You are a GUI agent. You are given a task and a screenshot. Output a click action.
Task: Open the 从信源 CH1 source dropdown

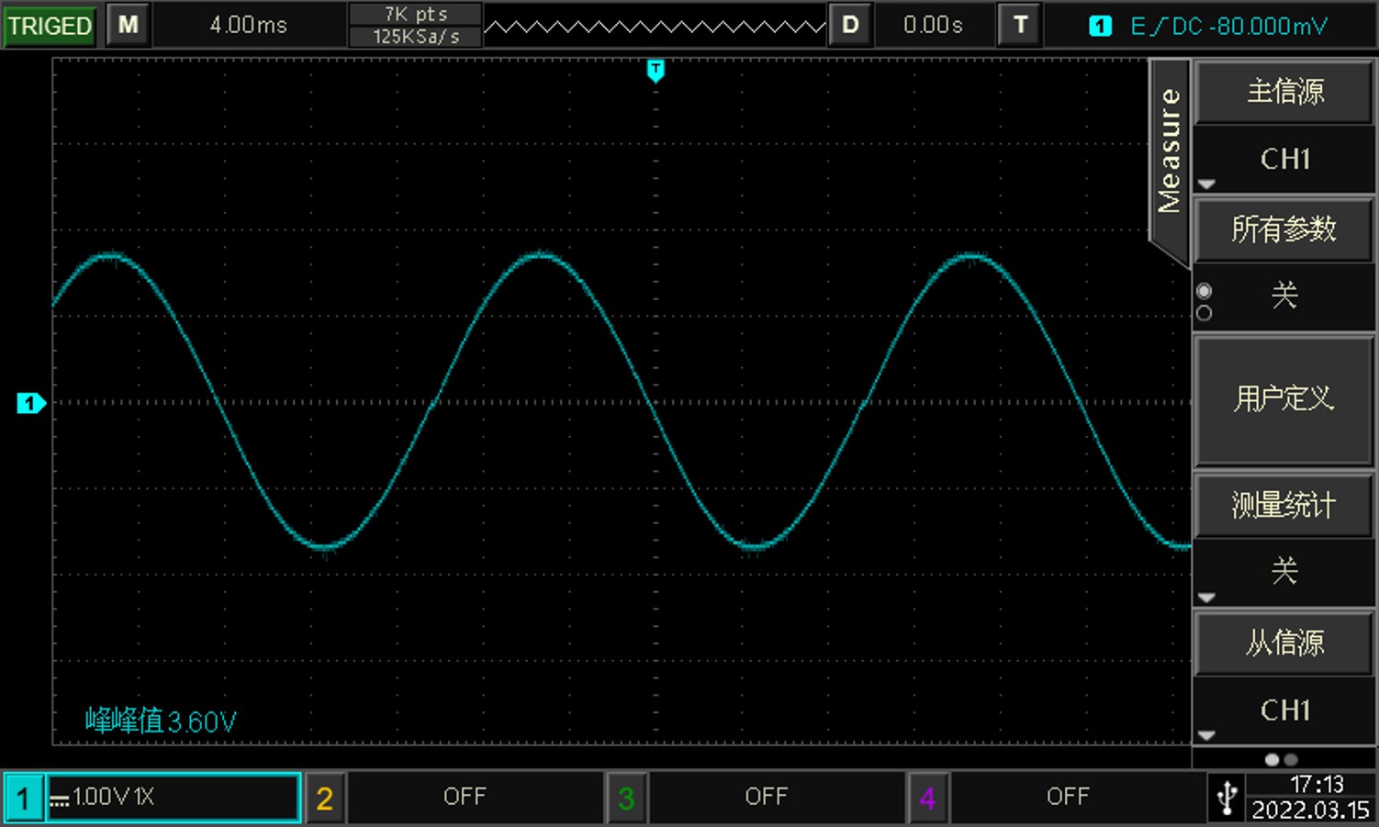(1283, 710)
